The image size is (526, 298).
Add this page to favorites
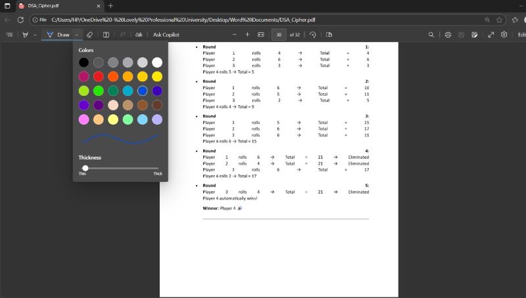(x=499, y=20)
